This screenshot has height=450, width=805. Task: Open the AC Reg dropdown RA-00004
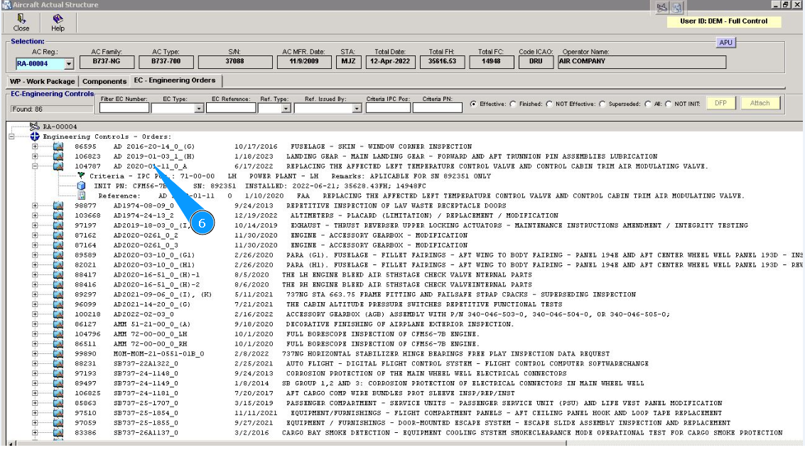coord(69,64)
